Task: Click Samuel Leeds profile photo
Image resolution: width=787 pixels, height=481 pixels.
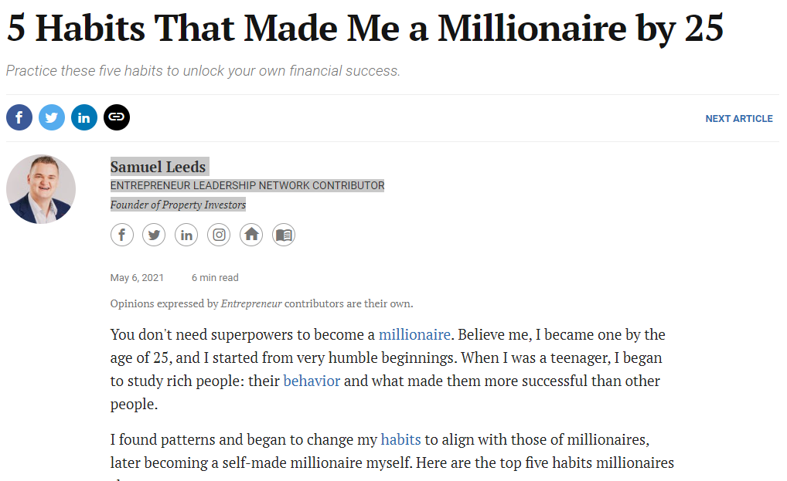Action: tap(41, 189)
